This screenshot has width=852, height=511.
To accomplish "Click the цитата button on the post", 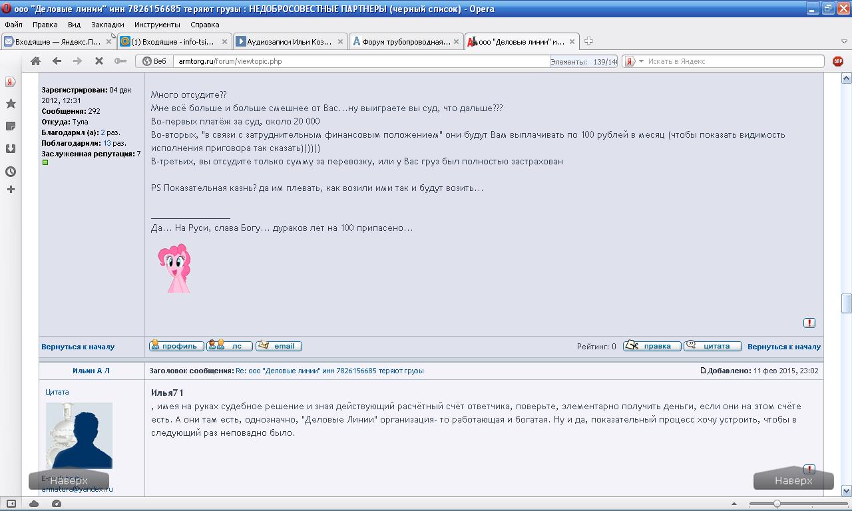I will [x=713, y=346].
